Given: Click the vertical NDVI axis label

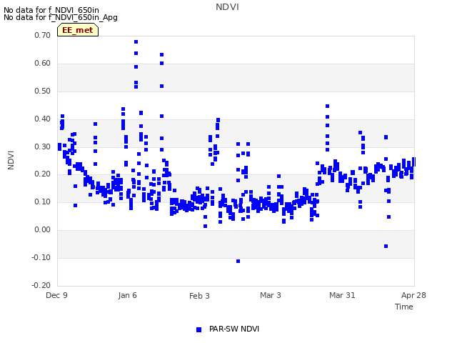Looking at the screenshot, I should pos(11,160).
